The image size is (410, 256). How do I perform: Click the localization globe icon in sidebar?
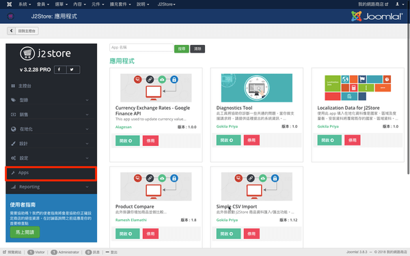click(14, 129)
